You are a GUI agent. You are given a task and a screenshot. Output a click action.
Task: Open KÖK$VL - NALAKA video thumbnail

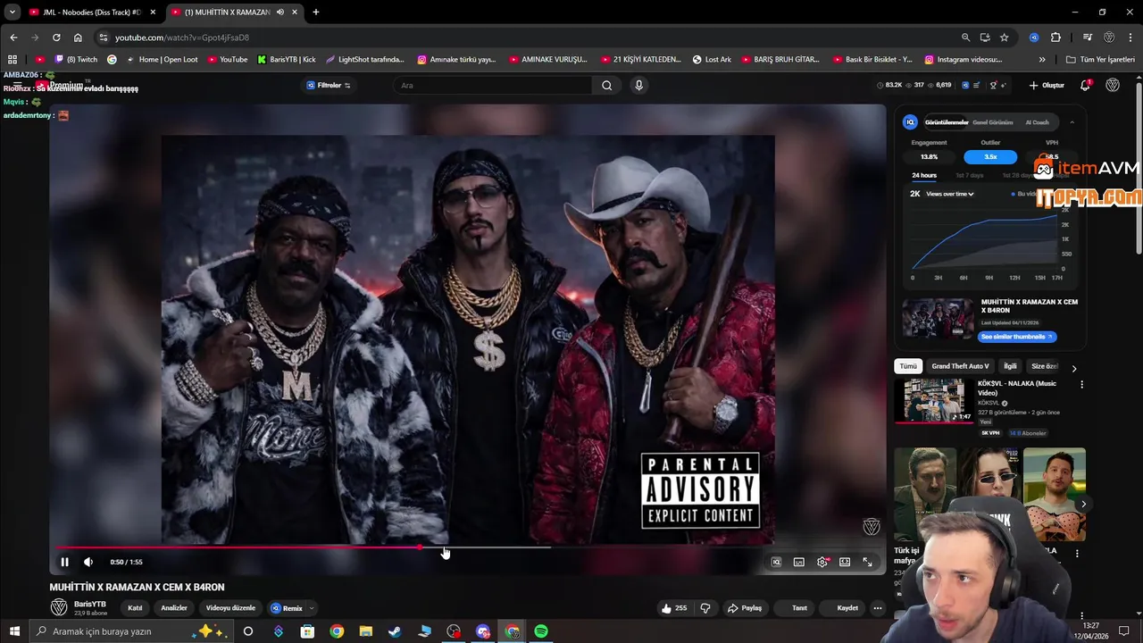click(x=934, y=400)
